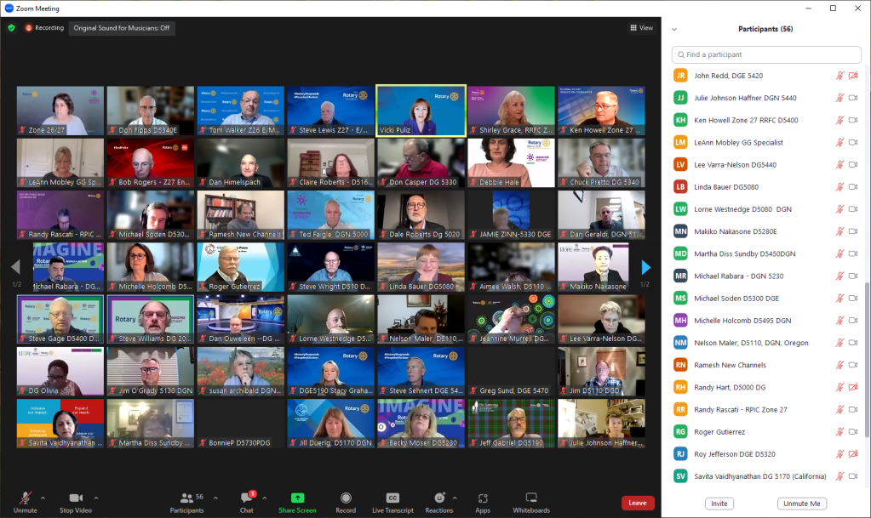Open the View layout menu
Viewport: 871px width, 518px height.
[642, 27]
